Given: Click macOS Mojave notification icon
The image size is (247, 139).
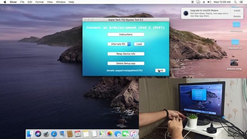Looking at the screenshot, I should pyautogui.click(x=186, y=13).
